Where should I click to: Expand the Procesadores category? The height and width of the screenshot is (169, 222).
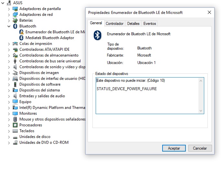pyautogui.click(x=9, y=125)
